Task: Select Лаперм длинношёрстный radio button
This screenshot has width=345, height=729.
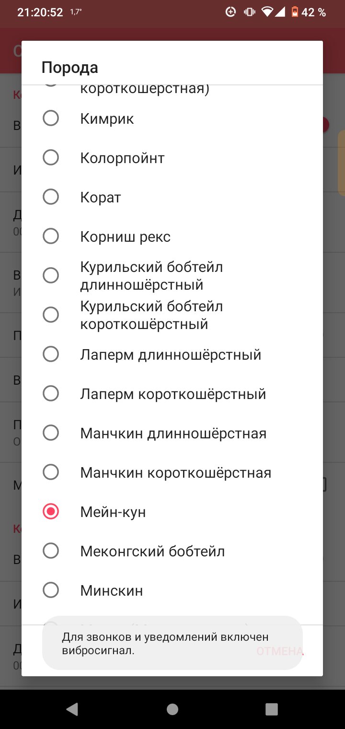Action: (x=51, y=354)
